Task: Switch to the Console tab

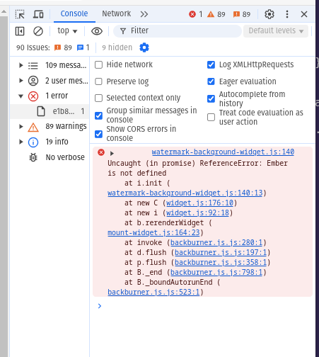Action: point(74,13)
